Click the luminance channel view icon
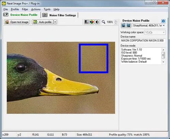This screenshot has width=170, height=139. pyautogui.click(x=86, y=22)
